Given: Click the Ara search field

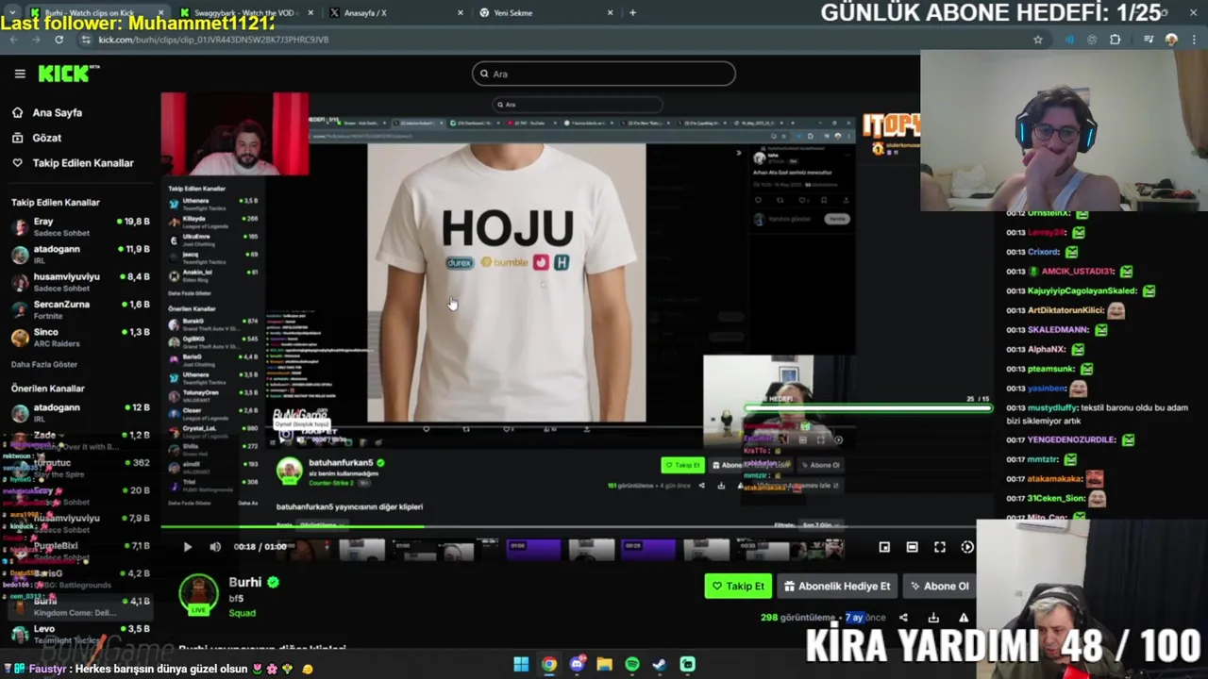Looking at the screenshot, I should click(x=604, y=74).
